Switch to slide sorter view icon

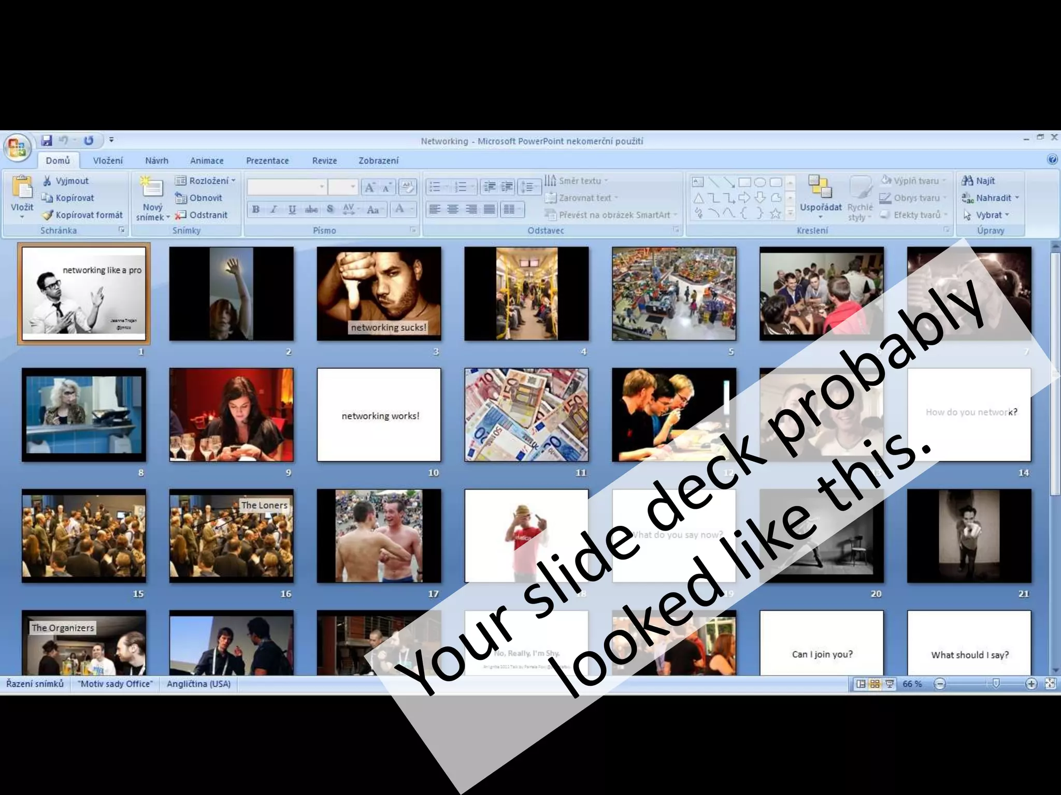click(874, 684)
